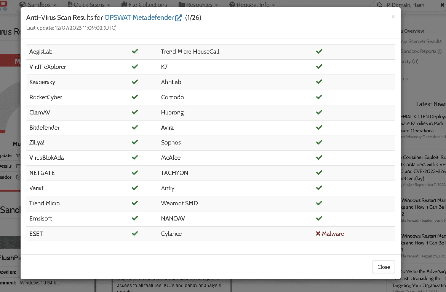
Task: Open the Sandbox menu in the background navbar
Action: [x=38, y=5]
